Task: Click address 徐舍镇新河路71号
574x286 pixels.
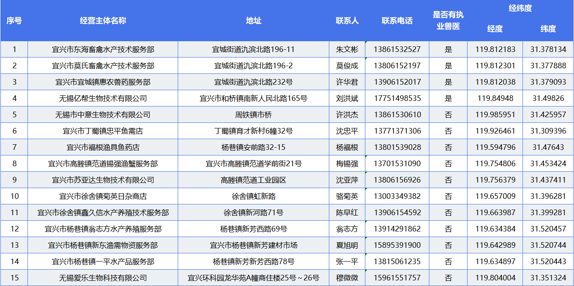Action: pyautogui.click(x=254, y=213)
